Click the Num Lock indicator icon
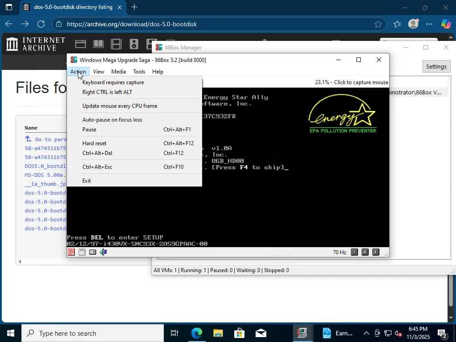The width and height of the screenshot is (456, 342). [x=354, y=252]
